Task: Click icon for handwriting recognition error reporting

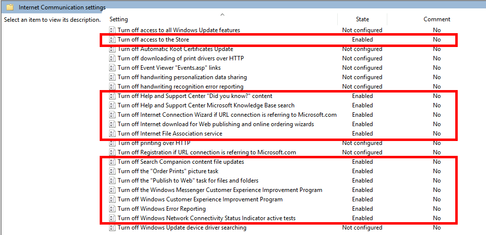Action: click(112, 86)
